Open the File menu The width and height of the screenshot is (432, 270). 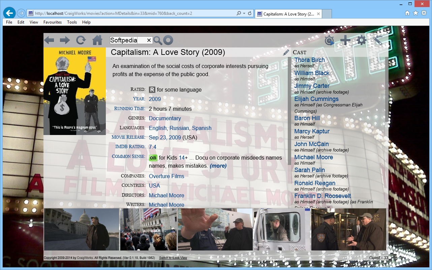tap(9, 22)
